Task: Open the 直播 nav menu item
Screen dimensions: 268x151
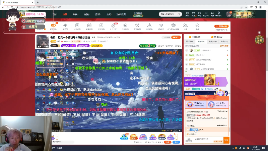Action: coord(65,14)
